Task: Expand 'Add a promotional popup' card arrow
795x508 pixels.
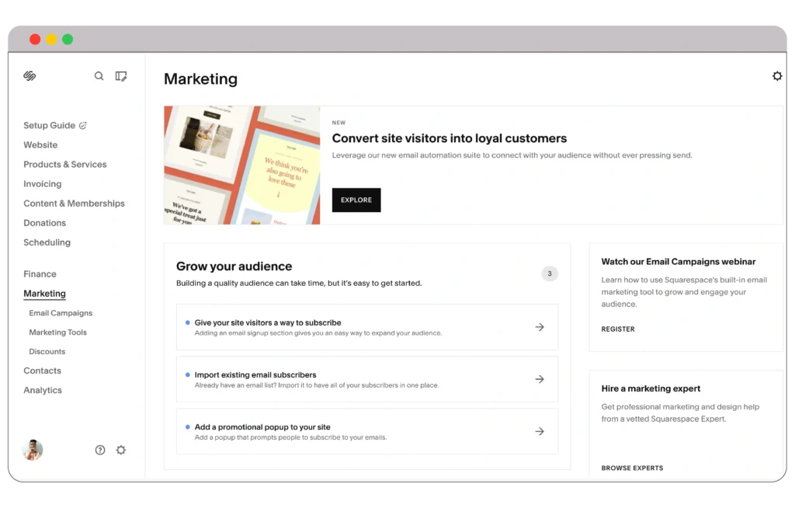Action: click(x=540, y=431)
